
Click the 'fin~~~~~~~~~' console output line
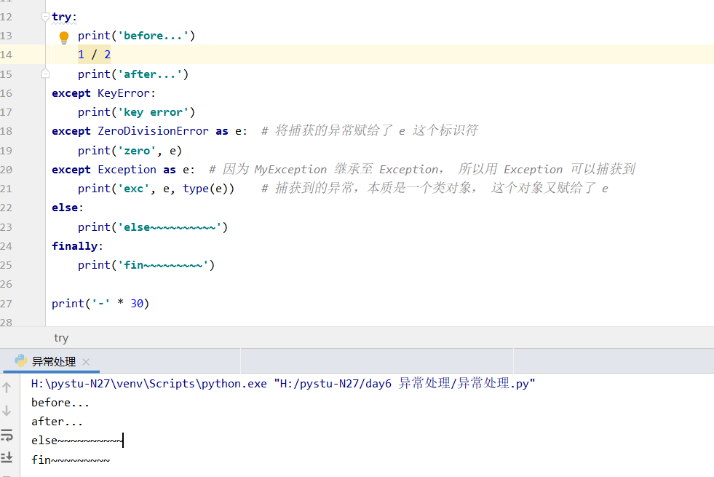71,460
